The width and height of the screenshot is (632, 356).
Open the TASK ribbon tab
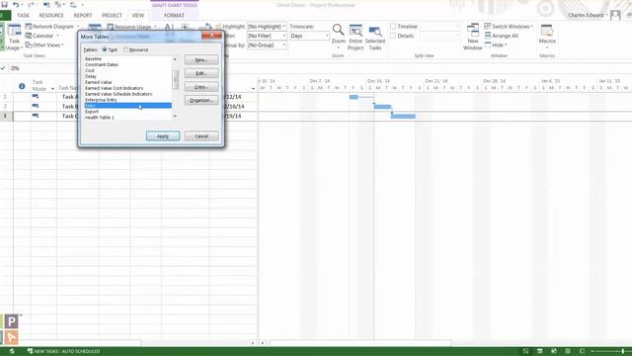(x=23, y=16)
